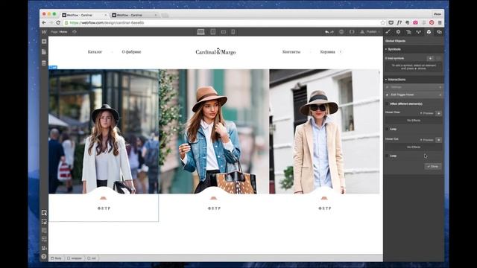Open the Pages panel icon
This screenshot has height=268, width=477.
(44, 52)
